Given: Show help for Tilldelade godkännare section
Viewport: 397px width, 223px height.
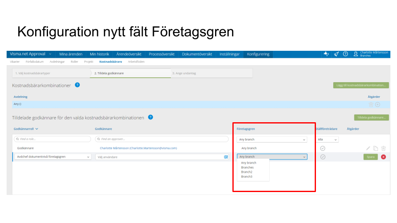Looking at the screenshot, I should click(151, 117).
